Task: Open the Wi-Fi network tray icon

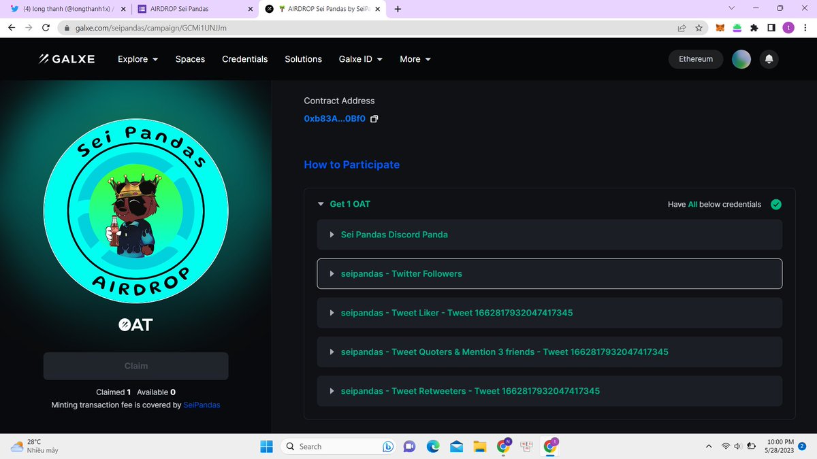Action: coord(726,446)
